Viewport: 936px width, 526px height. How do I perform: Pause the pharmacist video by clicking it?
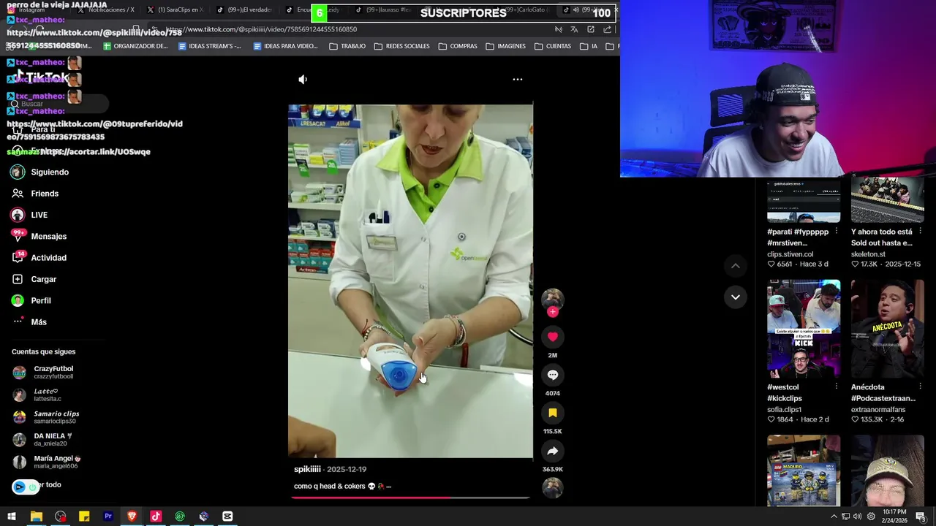click(x=410, y=281)
